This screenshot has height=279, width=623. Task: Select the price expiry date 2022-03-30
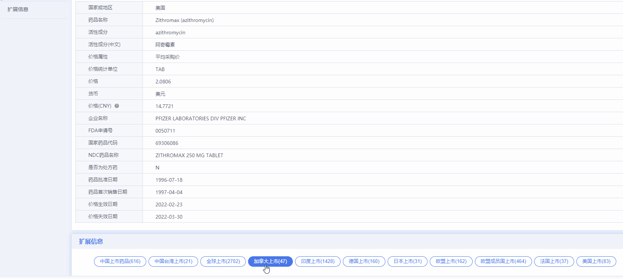pos(169,217)
